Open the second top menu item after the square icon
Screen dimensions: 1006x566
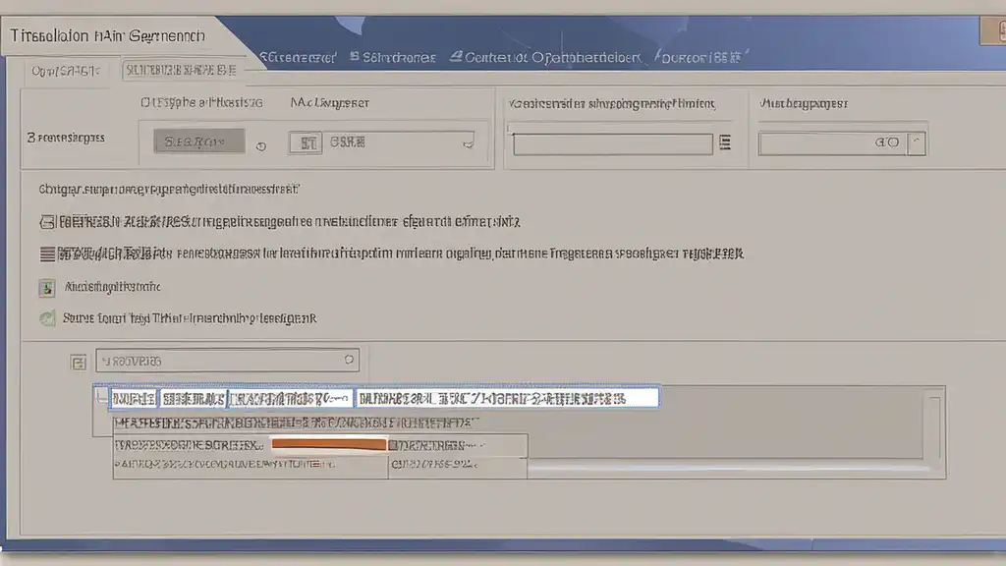399,57
